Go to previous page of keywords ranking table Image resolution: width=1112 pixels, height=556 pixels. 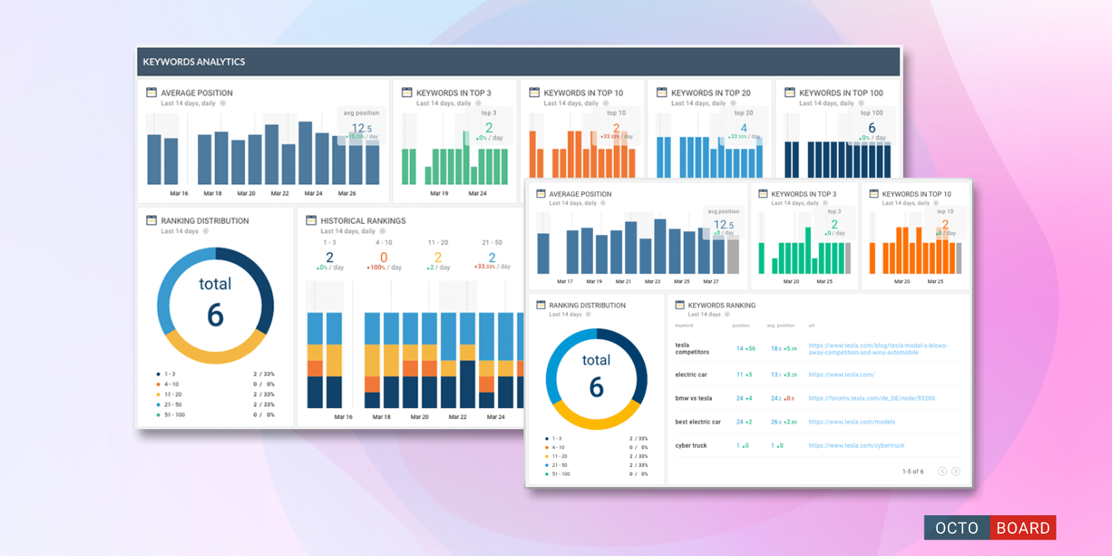[942, 471]
